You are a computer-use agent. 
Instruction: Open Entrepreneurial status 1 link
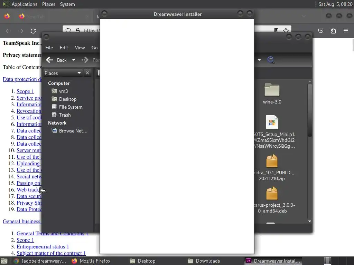tap(43, 246)
